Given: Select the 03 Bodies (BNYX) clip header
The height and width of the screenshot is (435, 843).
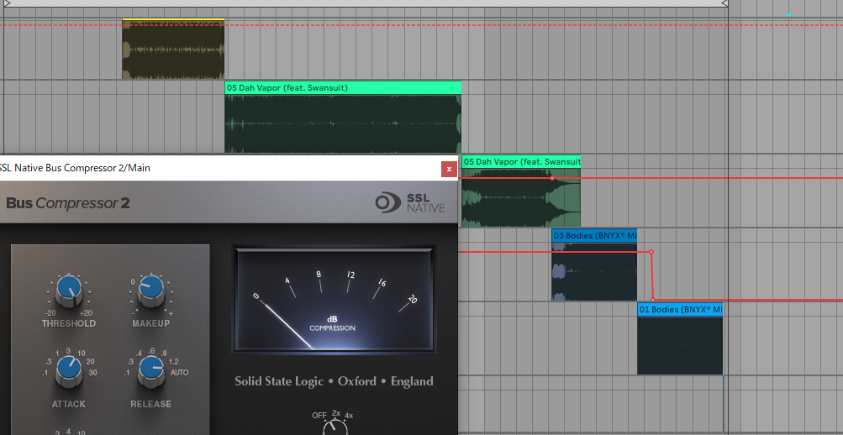Looking at the screenshot, I should tap(594, 235).
